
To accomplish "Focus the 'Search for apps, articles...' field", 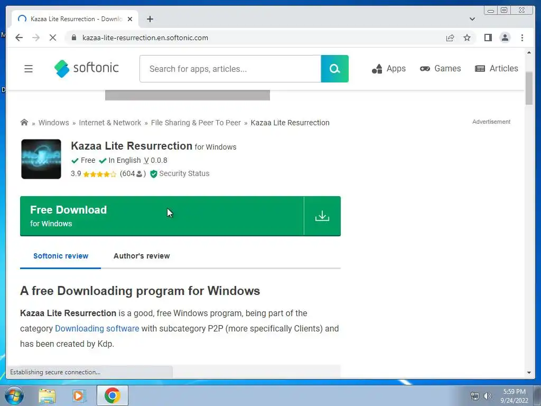I will [230, 69].
